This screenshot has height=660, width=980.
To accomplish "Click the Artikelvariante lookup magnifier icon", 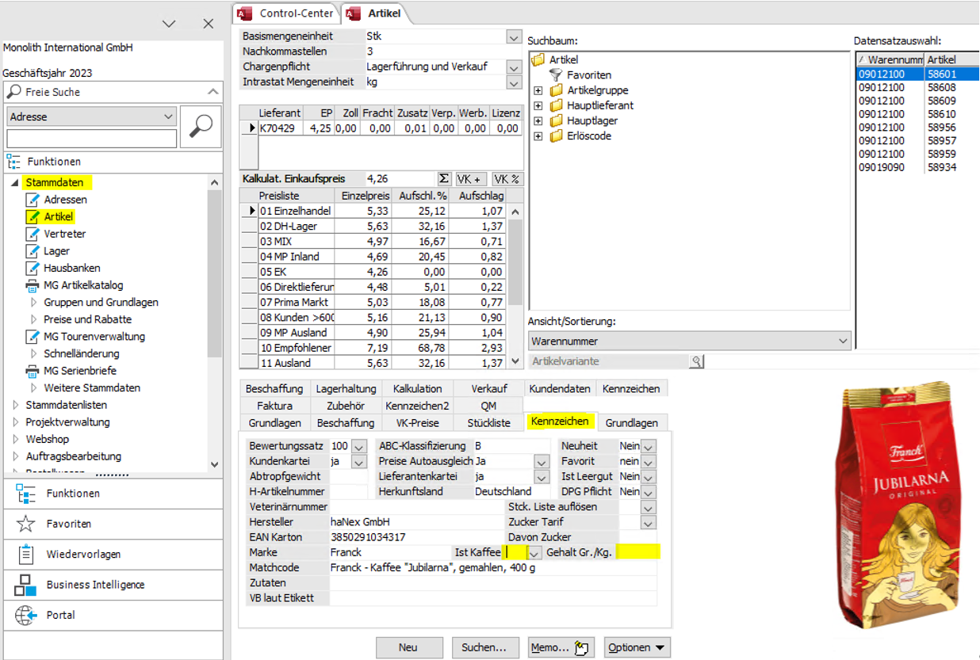I will coord(696,361).
